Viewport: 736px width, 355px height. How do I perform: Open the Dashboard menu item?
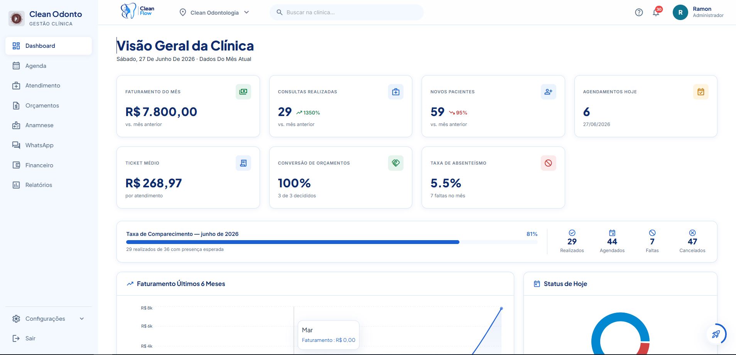pyautogui.click(x=49, y=46)
